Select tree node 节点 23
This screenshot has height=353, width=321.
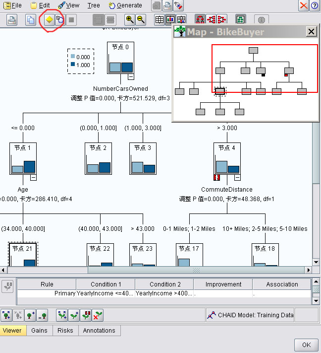click(143, 255)
